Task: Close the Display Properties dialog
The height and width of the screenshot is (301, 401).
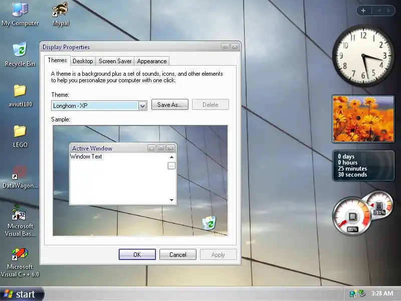Action: [235, 47]
